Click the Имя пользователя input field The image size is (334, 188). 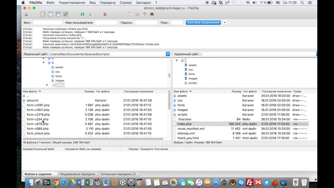click(x=106, y=23)
